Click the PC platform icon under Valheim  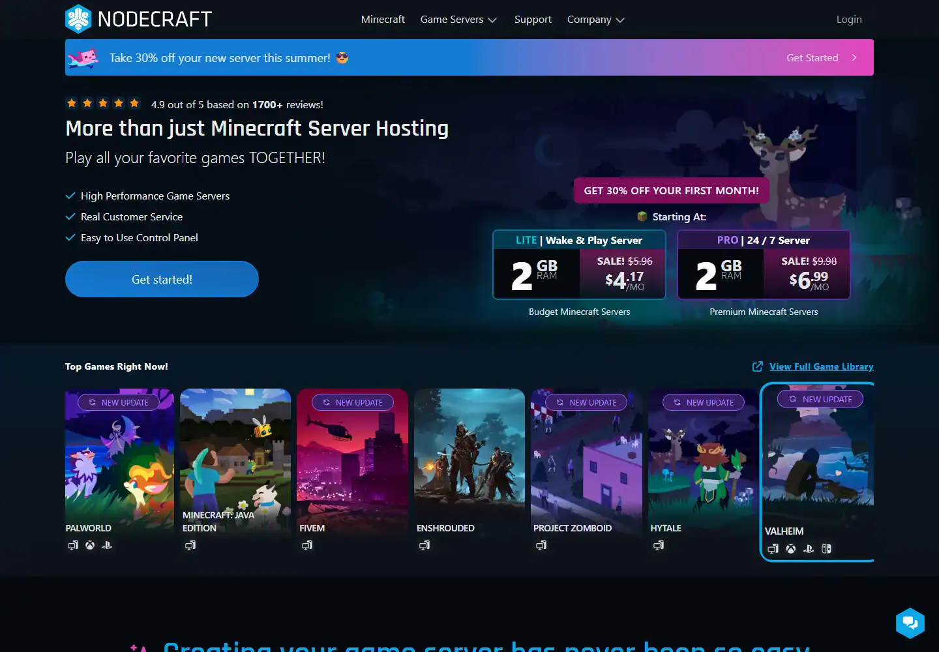(x=773, y=549)
